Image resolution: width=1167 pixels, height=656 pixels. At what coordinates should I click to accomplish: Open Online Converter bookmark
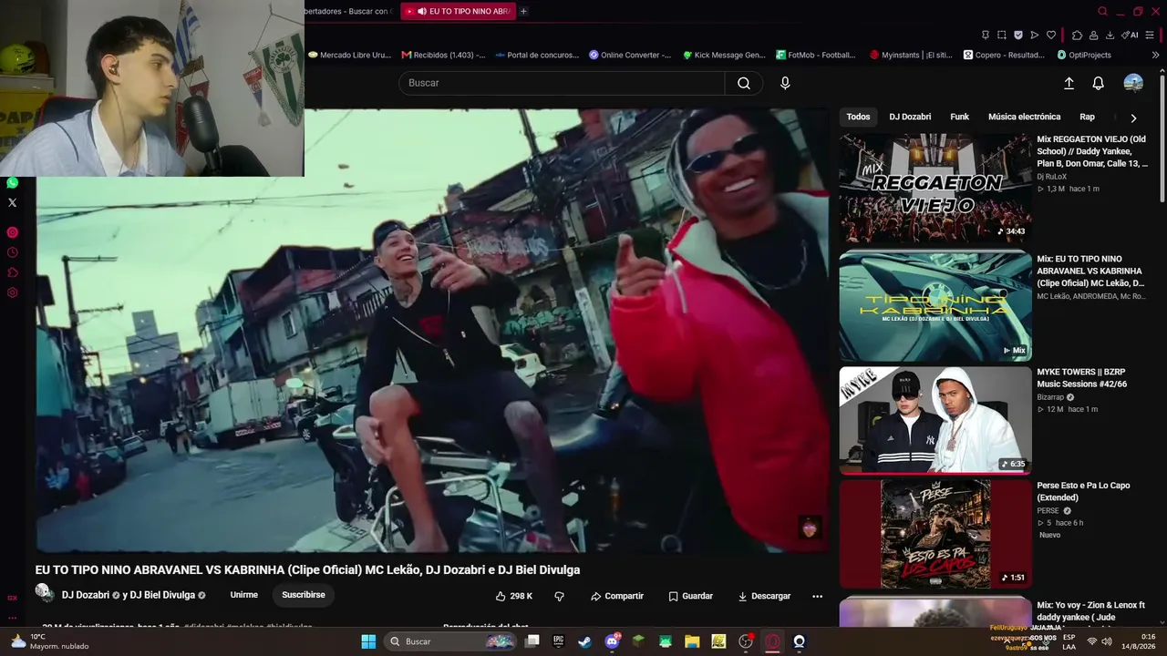(630, 55)
